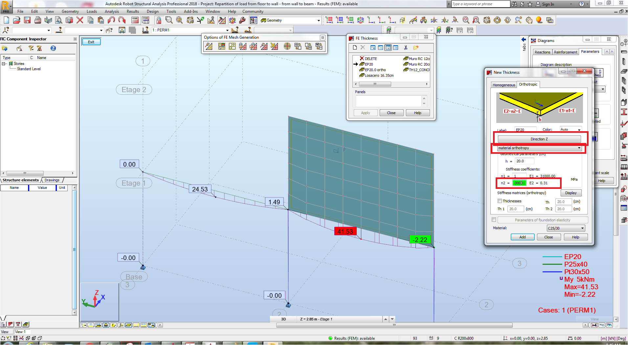Switch to the Homogeneous tab
The width and height of the screenshot is (628, 345).
click(504, 85)
